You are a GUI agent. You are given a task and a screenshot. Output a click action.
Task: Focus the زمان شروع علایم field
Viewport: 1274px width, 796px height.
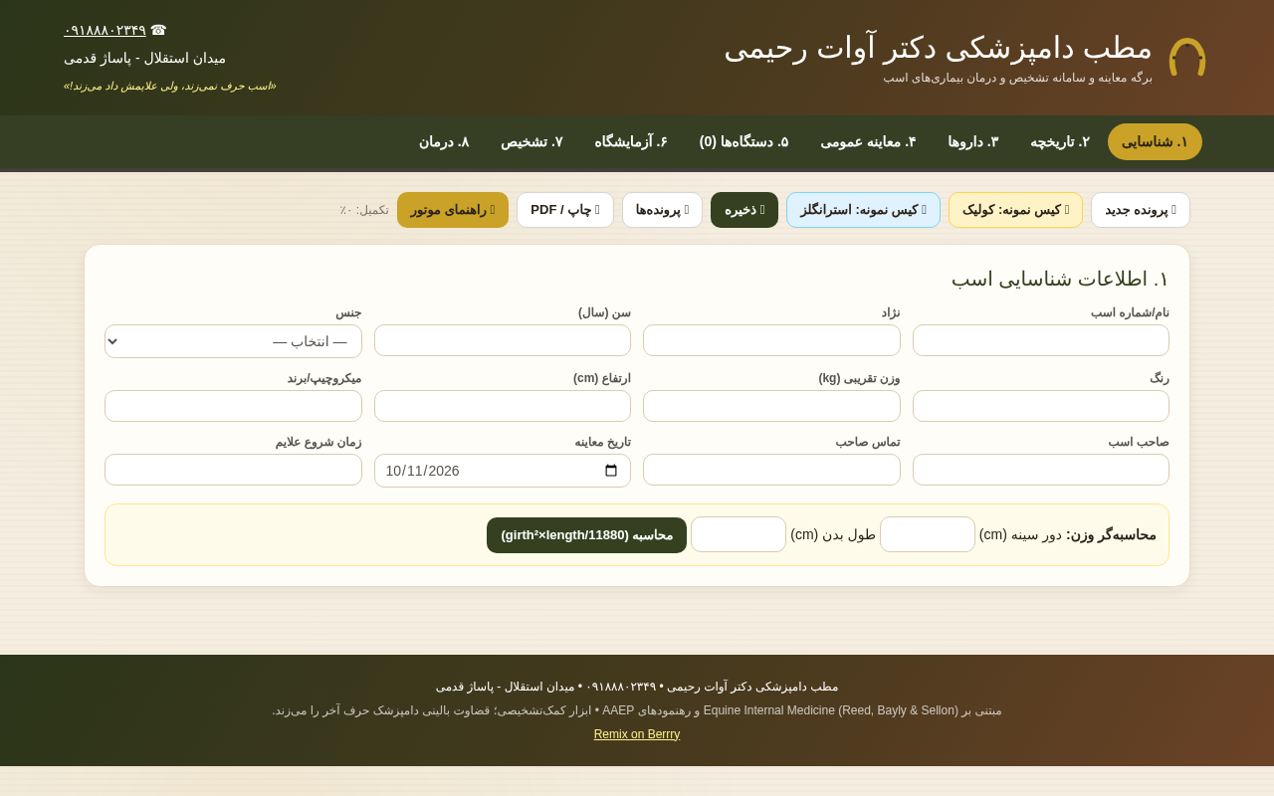[x=233, y=470]
